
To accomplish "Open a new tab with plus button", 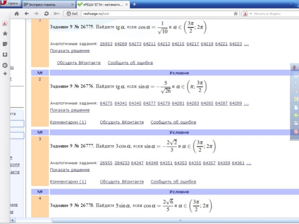I will 134,4.
